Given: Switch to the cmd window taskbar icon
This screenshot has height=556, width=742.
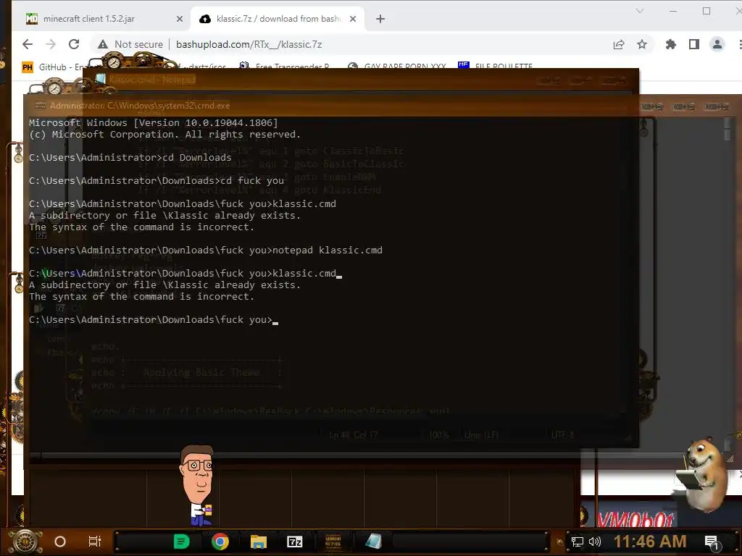Looking at the screenshot, I should [x=333, y=542].
